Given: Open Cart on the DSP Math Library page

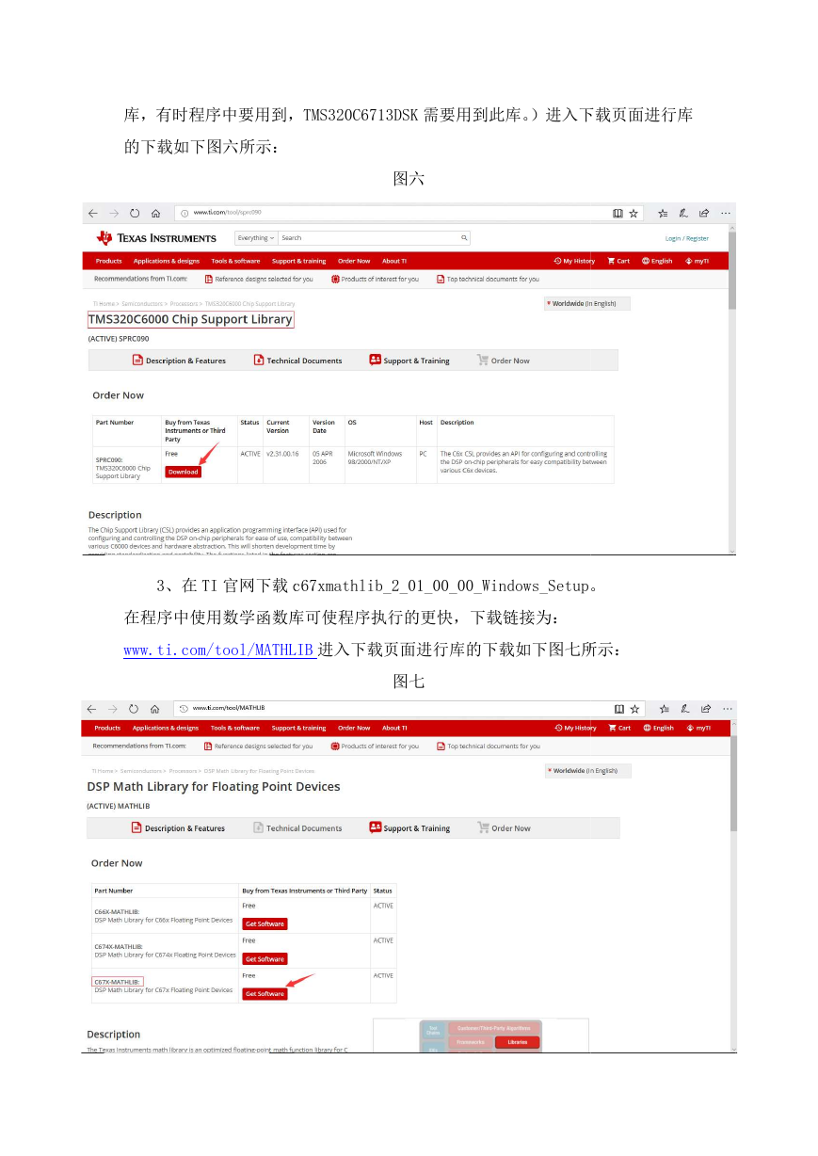Looking at the screenshot, I should (x=619, y=728).
